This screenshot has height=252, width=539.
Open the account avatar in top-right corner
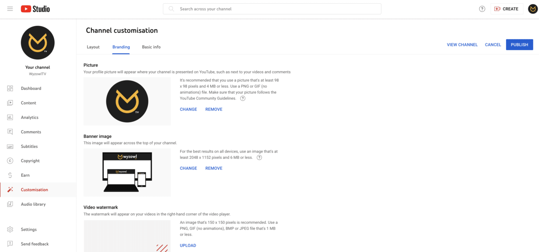(533, 9)
